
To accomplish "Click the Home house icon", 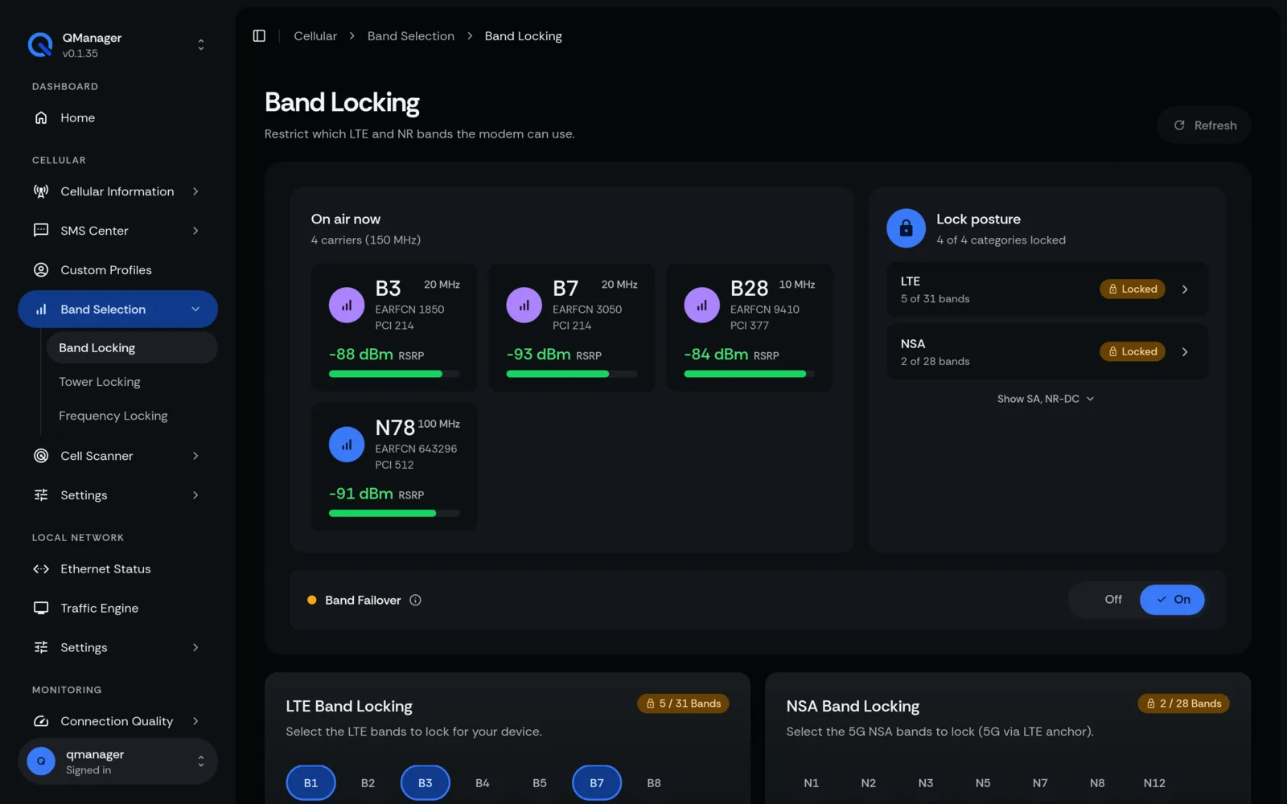I will point(41,118).
